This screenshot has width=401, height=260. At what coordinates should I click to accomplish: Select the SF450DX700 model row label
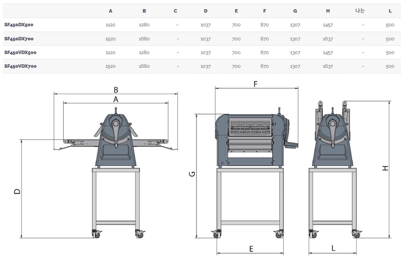coord(19,39)
